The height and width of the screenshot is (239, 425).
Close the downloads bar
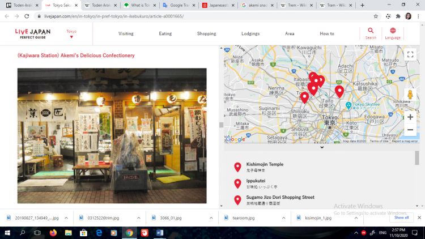[419, 217]
